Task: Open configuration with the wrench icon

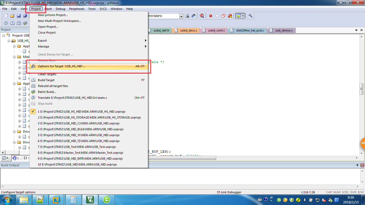Action: [250, 16]
